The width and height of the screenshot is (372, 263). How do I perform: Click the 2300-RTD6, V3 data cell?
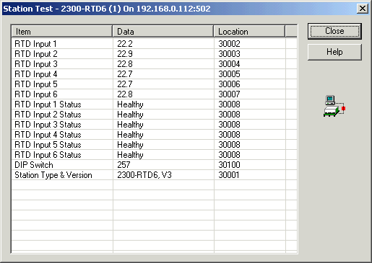click(x=144, y=175)
